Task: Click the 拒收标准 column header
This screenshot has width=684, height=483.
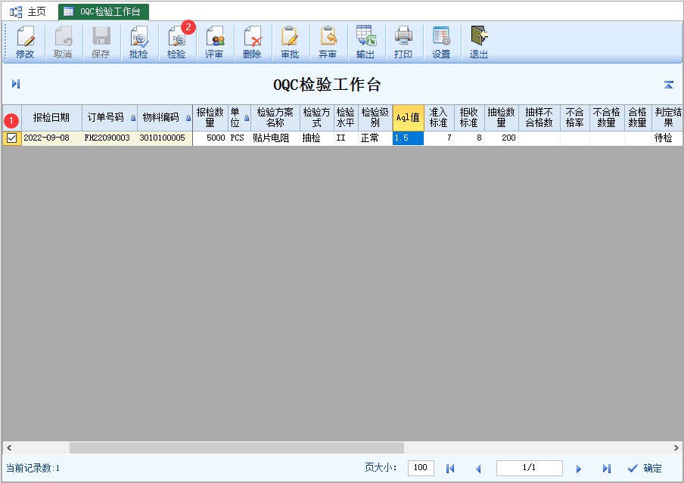Action: 469,118
